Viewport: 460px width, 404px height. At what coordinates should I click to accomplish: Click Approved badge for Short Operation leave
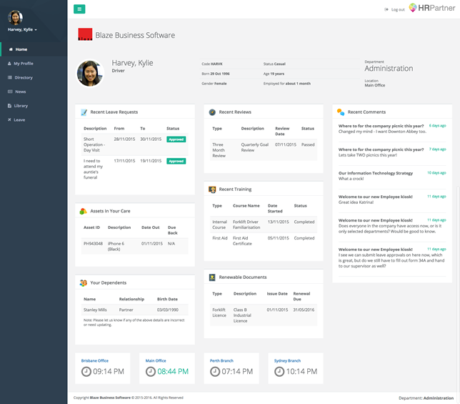[x=176, y=139]
